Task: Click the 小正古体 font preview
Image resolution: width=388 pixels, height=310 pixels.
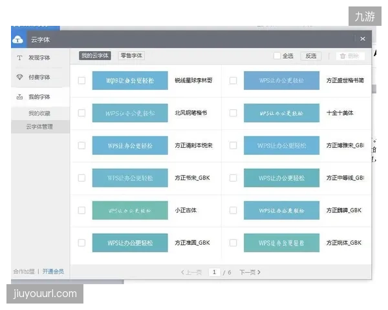Action: coord(130,211)
